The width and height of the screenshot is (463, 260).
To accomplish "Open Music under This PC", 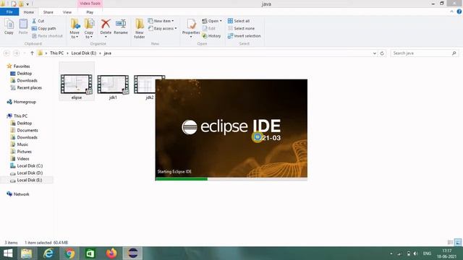I will (22, 144).
